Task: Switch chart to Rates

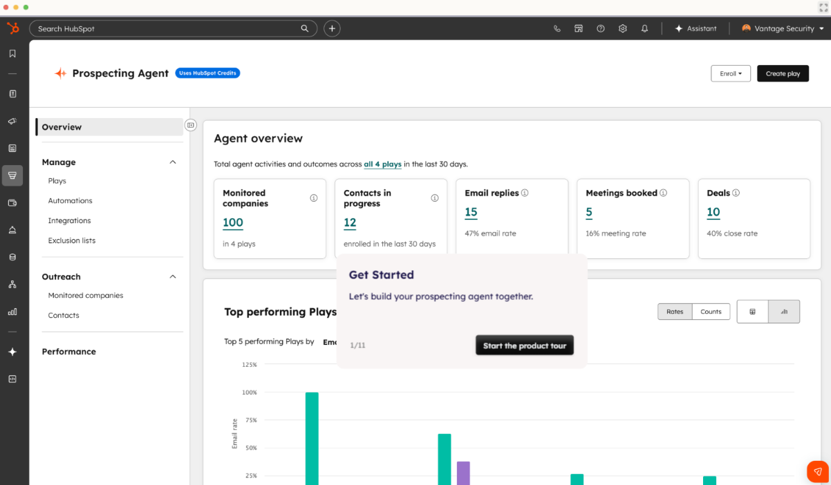Action: 675,312
